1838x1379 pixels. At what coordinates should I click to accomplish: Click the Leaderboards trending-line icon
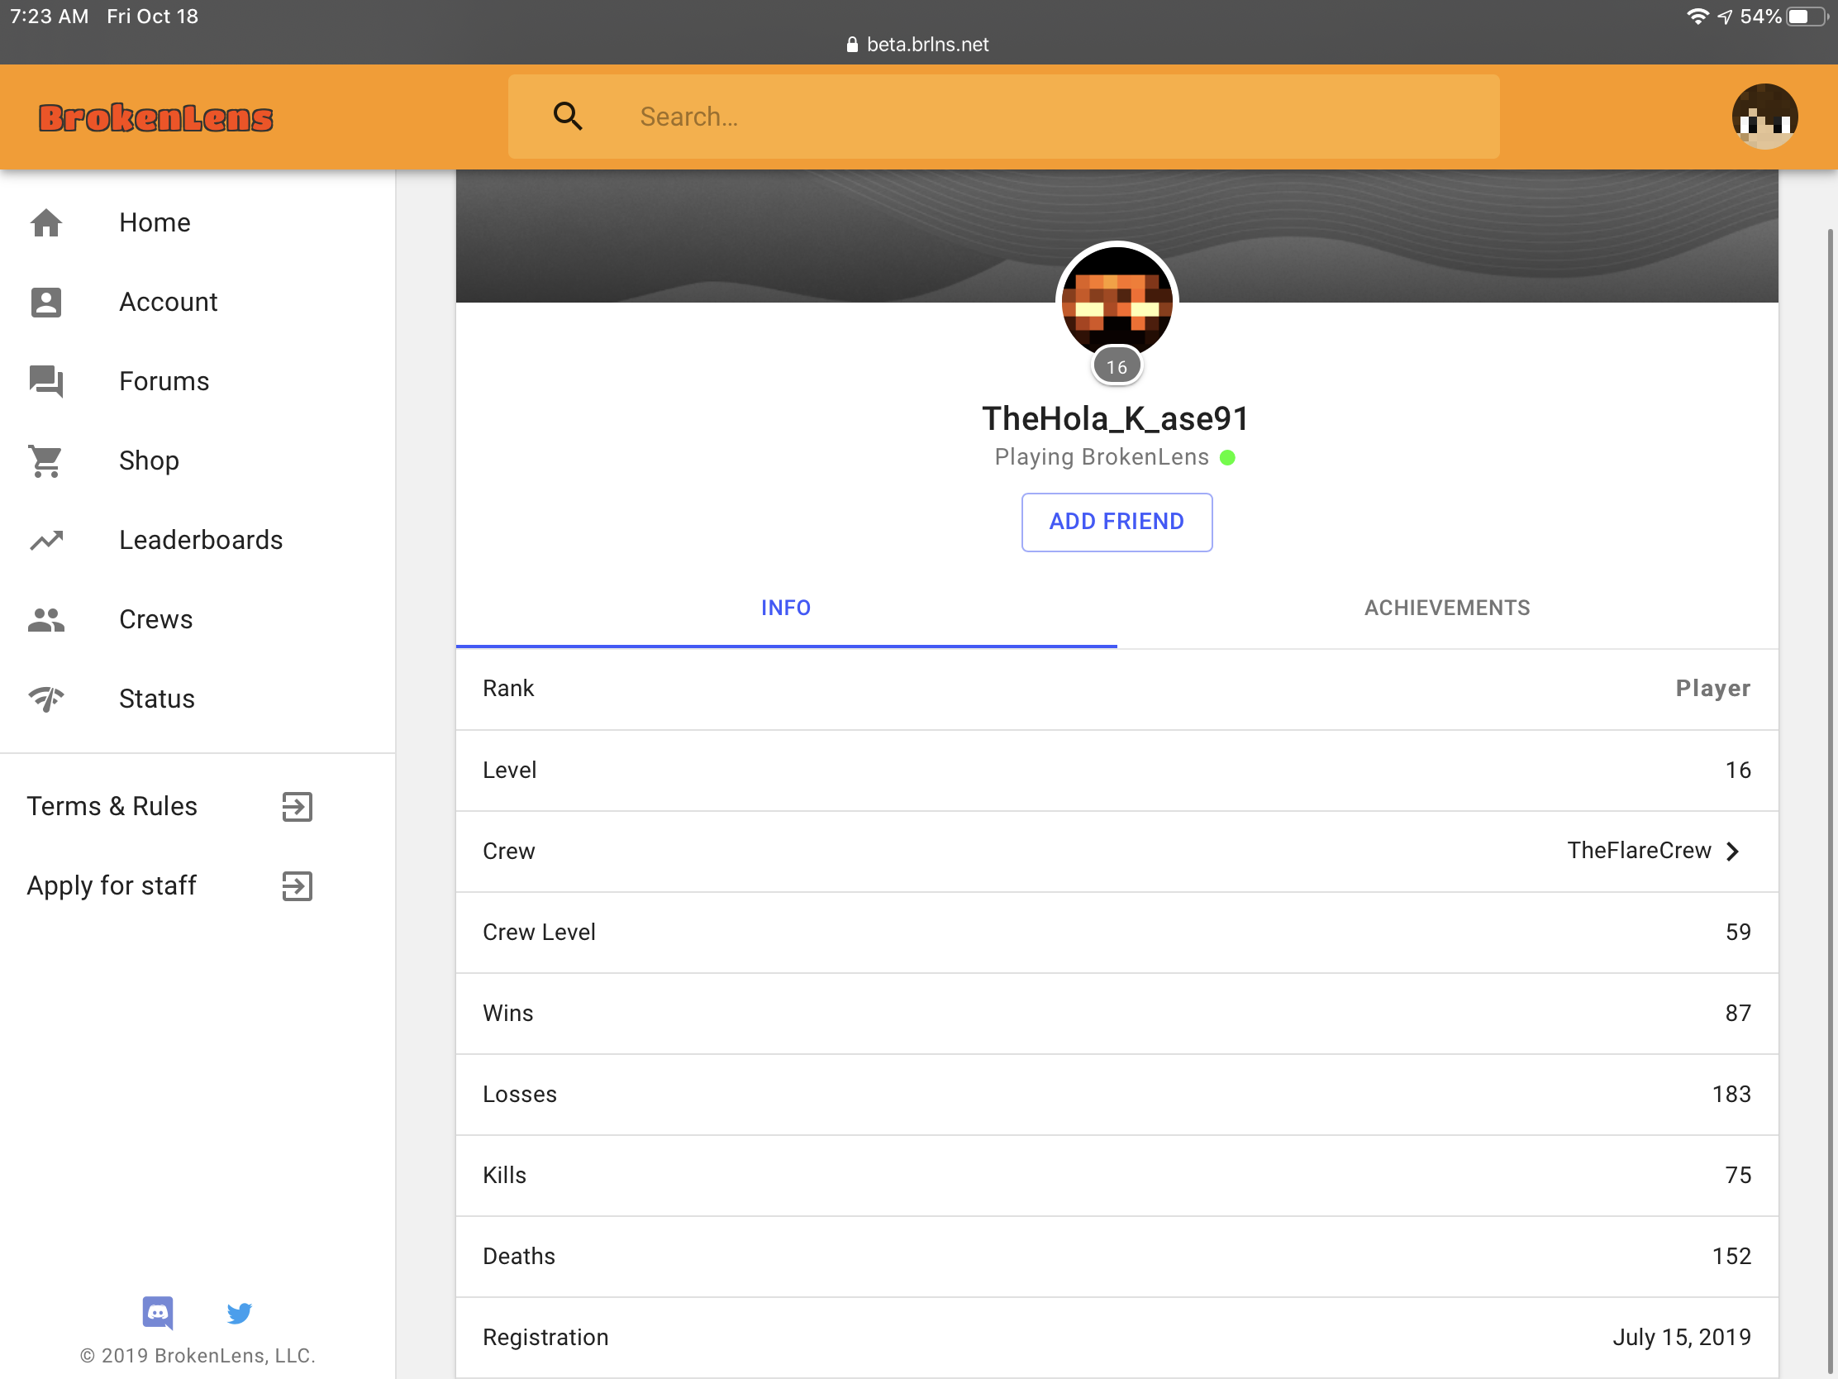(x=46, y=541)
